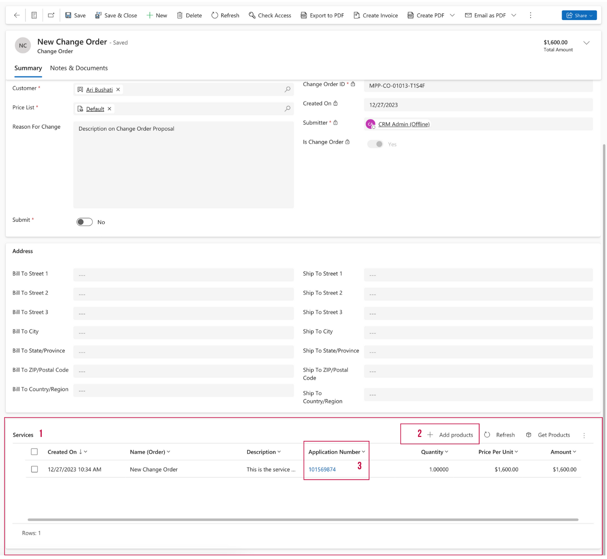The height and width of the screenshot is (559, 607).
Task: Search customers with magnifier icon
Action: 288,89
